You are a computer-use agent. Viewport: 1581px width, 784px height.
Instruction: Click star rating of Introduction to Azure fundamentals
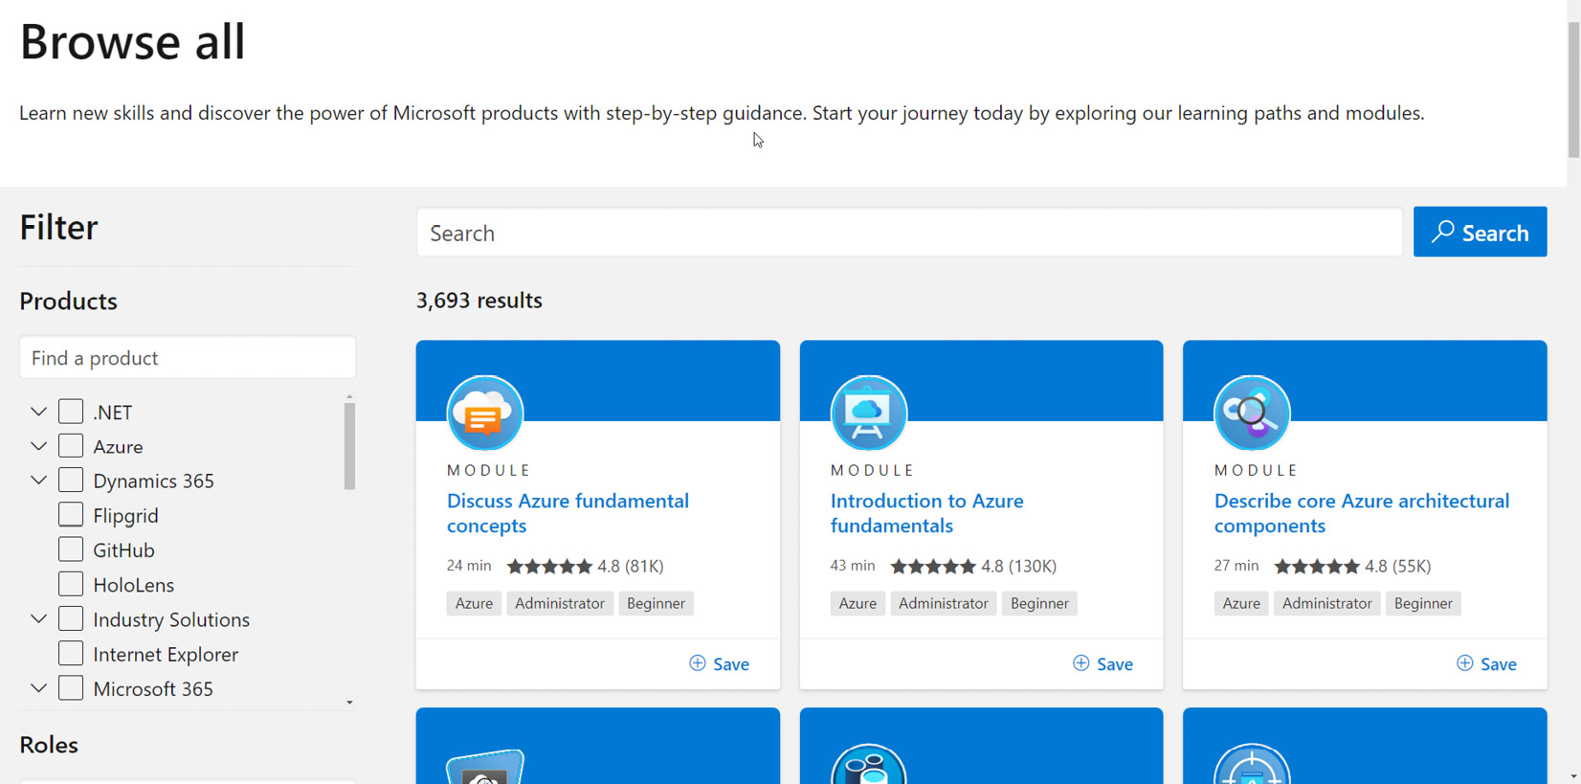934,566
